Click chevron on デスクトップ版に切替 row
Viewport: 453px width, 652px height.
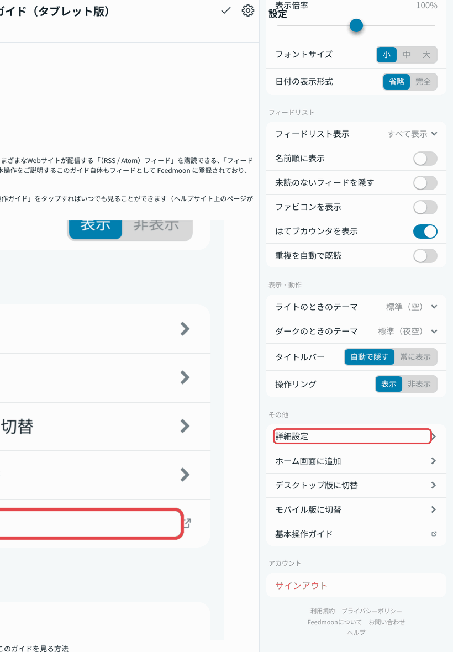(434, 485)
